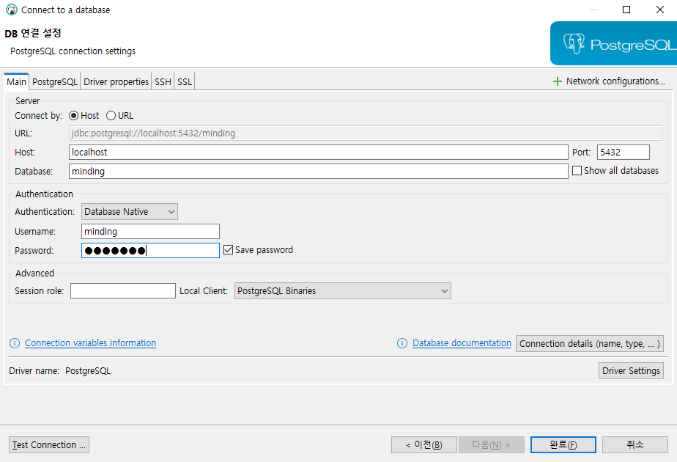Click the disabled JDBC URL field
The width and height of the screenshot is (677, 462).
click(366, 133)
